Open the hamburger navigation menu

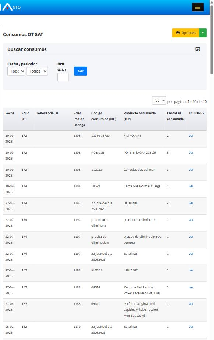click(x=197, y=7)
